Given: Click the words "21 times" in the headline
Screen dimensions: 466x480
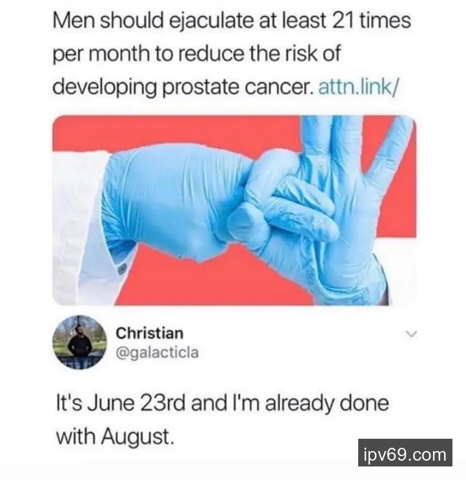Looking at the screenshot, I should tap(372, 21).
